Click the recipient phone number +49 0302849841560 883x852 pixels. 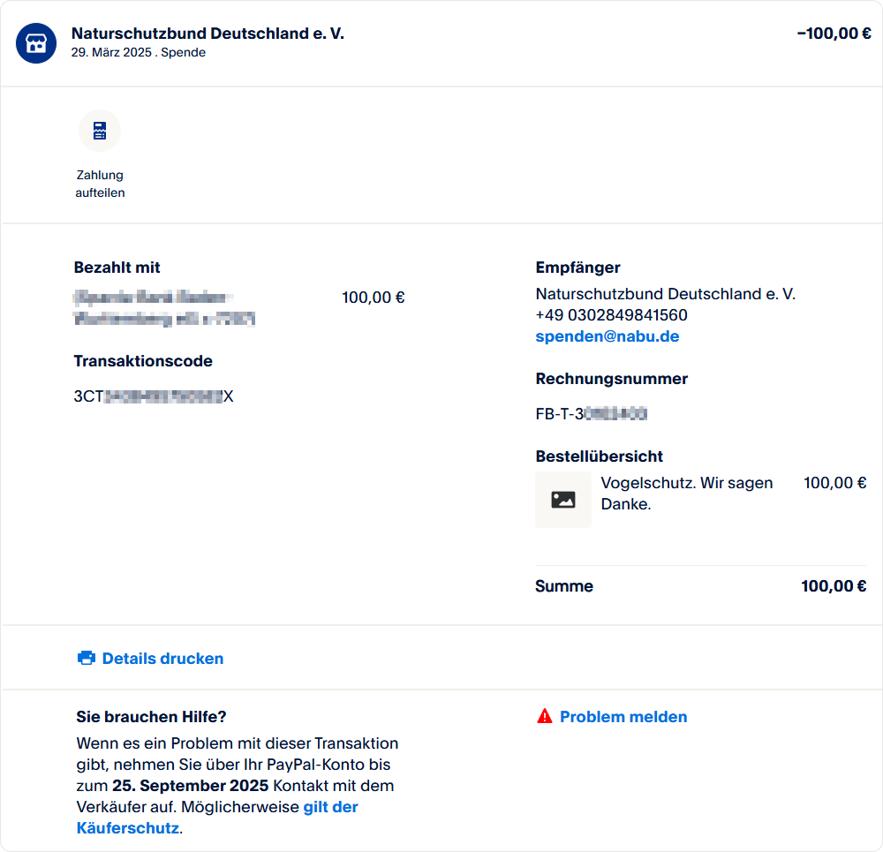pyautogui.click(x=611, y=315)
